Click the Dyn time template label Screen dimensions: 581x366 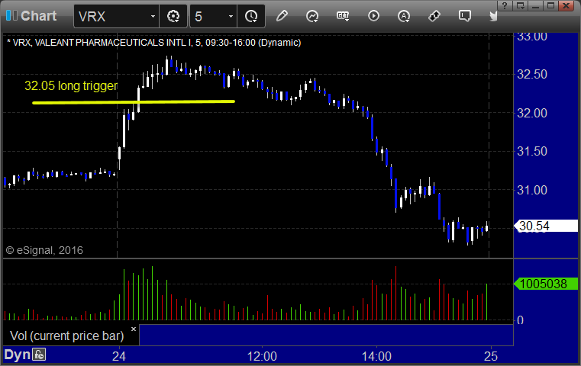pos(17,355)
